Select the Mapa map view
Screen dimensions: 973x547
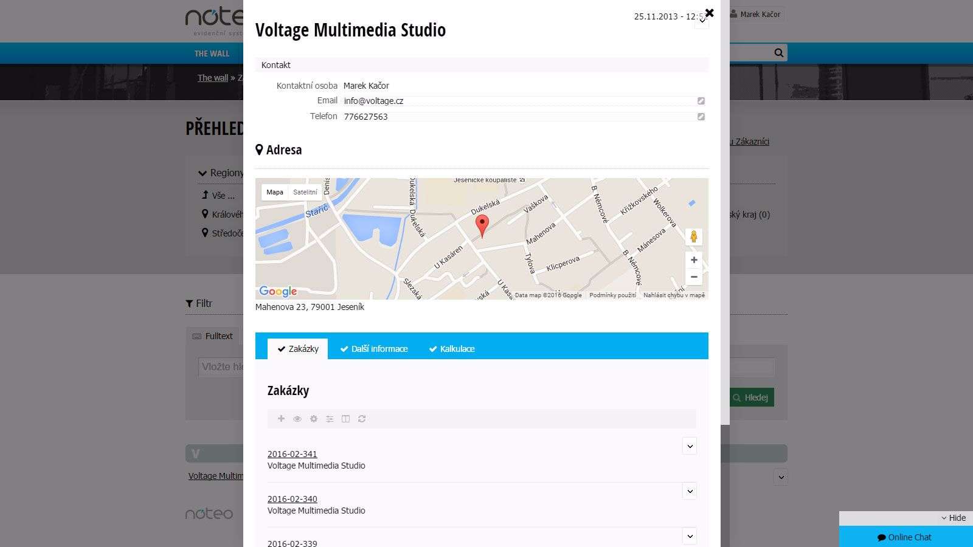point(275,192)
